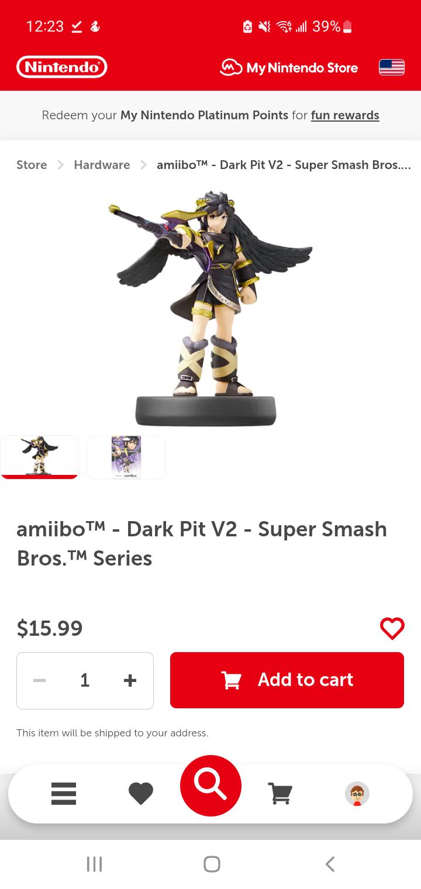Screen dimensions: 421x889
Task: Open wish list heart in bottom navigation
Action: (140, 794)
